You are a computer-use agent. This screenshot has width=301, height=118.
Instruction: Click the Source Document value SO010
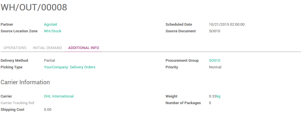214,31
